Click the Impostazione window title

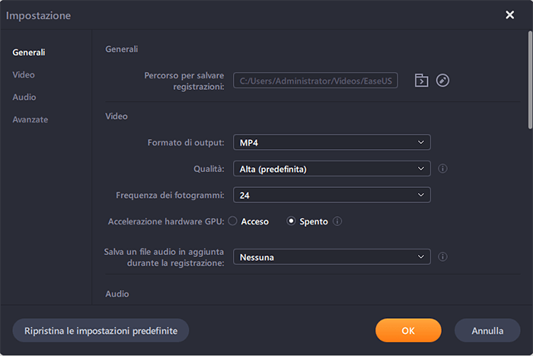[38, 16]
